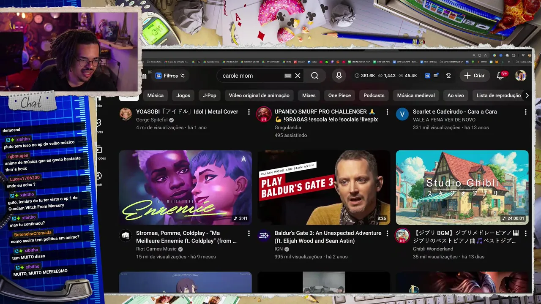Select the Podcasts filter chip

coord(374,95)
